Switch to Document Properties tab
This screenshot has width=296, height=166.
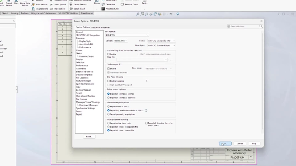coord(101,27)
